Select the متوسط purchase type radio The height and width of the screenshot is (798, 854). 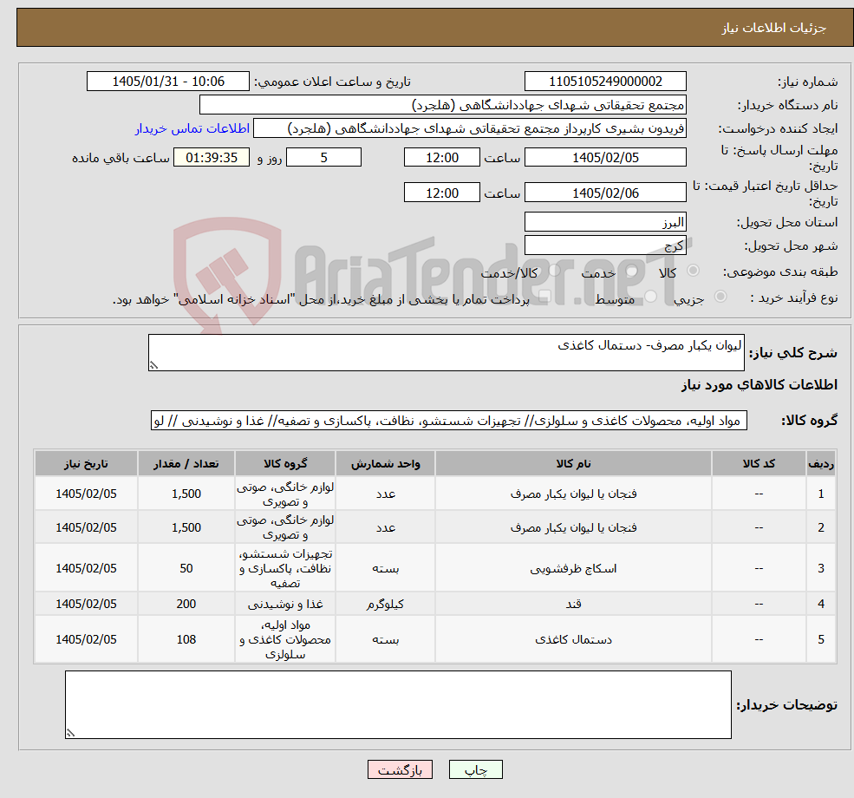pos(651,297)
